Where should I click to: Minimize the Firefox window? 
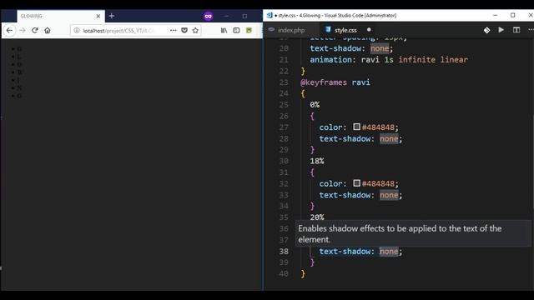coord(226,16)
